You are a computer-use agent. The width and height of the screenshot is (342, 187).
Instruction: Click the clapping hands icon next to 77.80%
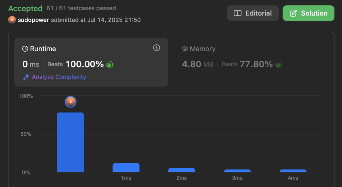278,65
